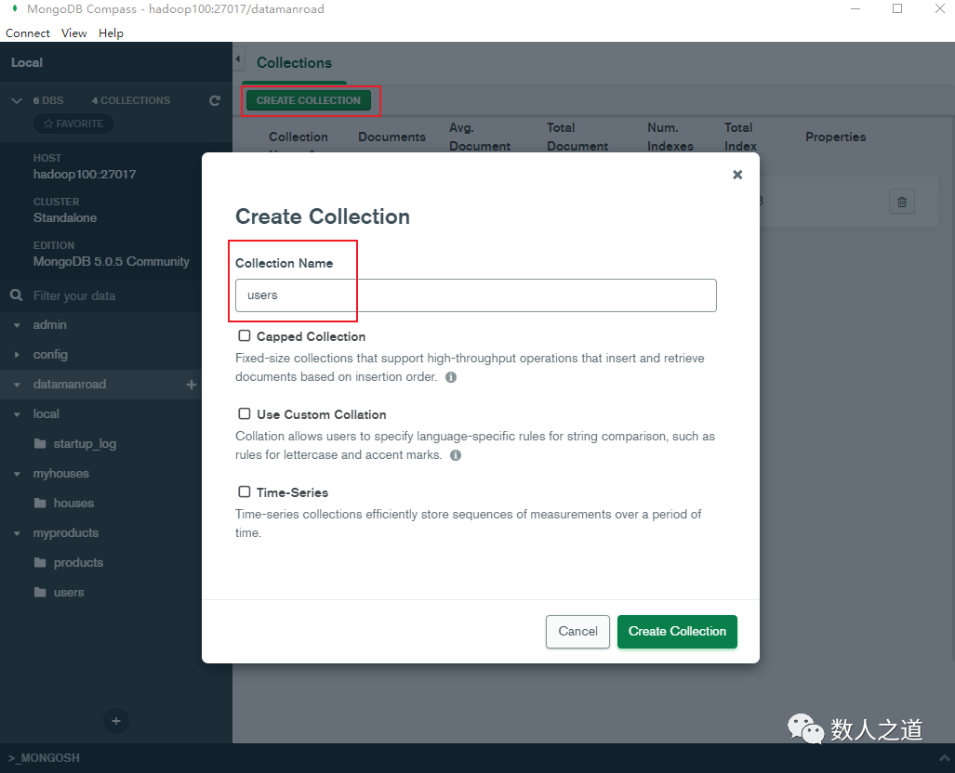Viewport: 955px width, 773px height.
Task: Open the Help menu
Action: (x=111, y=33)
